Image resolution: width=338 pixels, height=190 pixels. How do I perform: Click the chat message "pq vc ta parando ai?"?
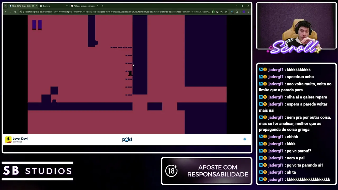click(305, 165)
